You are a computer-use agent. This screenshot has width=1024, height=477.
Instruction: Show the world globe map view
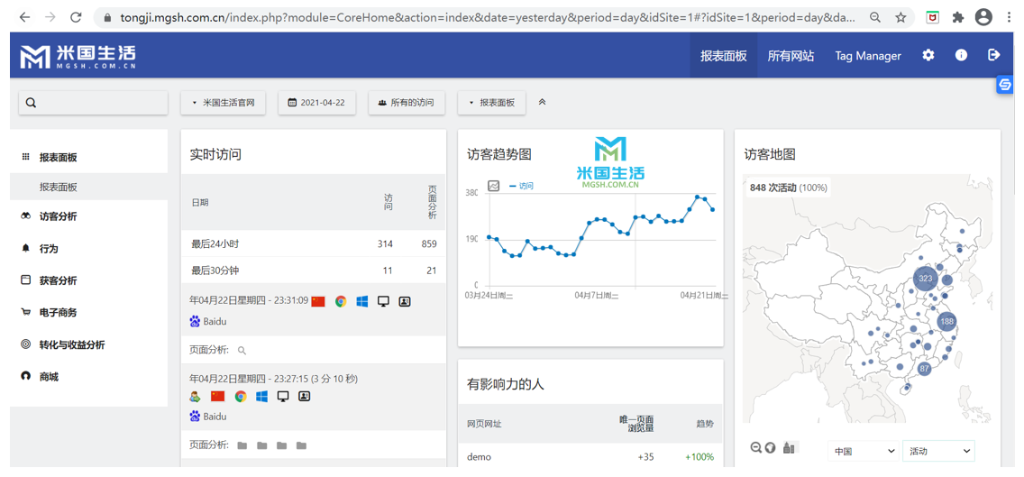pos(770,448)
